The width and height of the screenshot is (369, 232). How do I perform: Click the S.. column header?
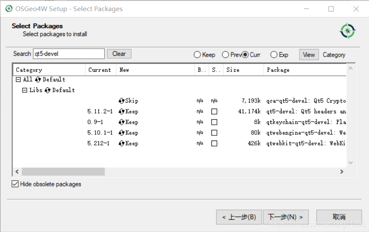coord(216,70)
